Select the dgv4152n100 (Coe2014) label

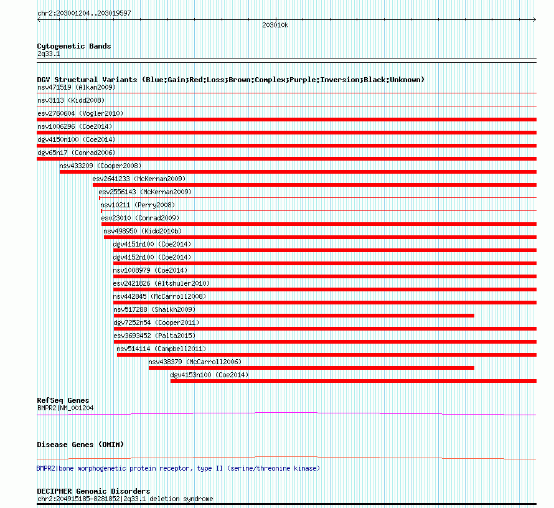point(152,257)
